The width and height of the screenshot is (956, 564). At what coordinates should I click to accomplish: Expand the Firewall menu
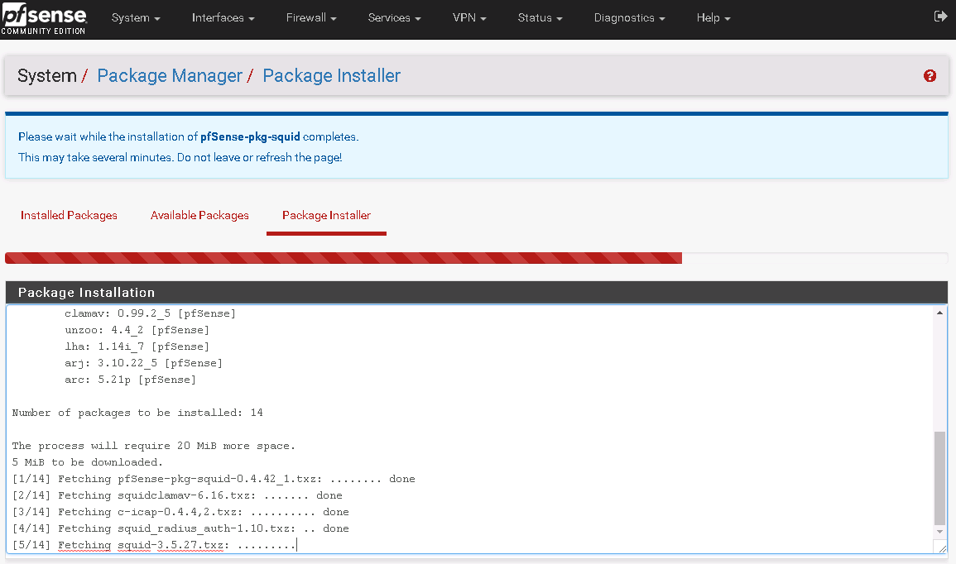[311, 17]
